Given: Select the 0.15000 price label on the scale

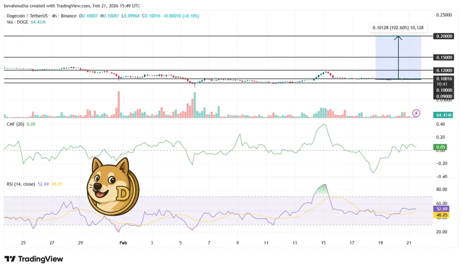Looking at the screenshot, I should pyautogui.click(x=444, y=57).
